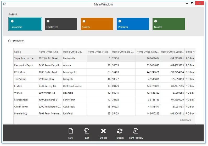Select the 'Circuit Town' customer cell
208x146 pixels.
[x=26, y=106]
